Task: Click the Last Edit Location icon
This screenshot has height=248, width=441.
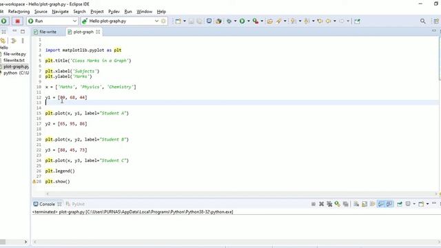Action: (320, 21)
